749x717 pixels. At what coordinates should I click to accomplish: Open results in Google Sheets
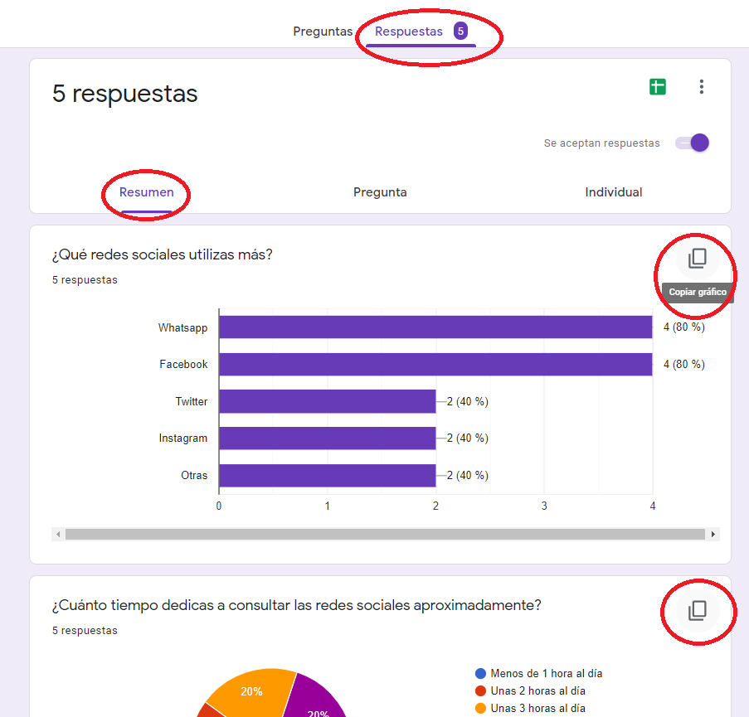[658, 86]
